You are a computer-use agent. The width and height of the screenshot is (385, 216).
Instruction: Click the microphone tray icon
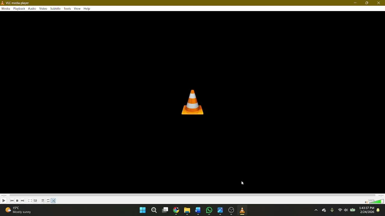(332, 210)
